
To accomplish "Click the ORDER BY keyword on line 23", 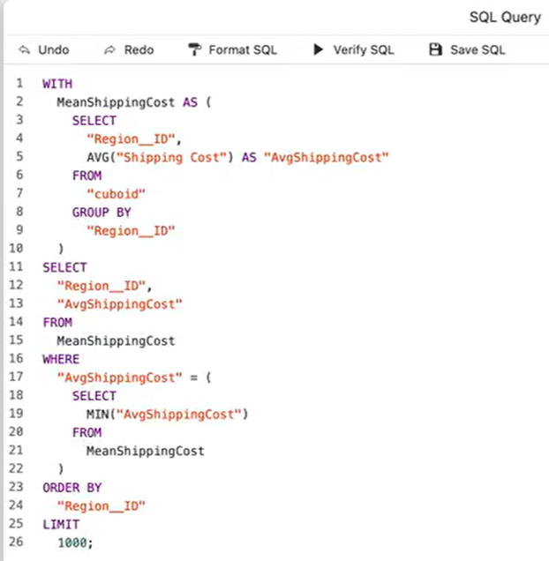I will coord(72,488).
